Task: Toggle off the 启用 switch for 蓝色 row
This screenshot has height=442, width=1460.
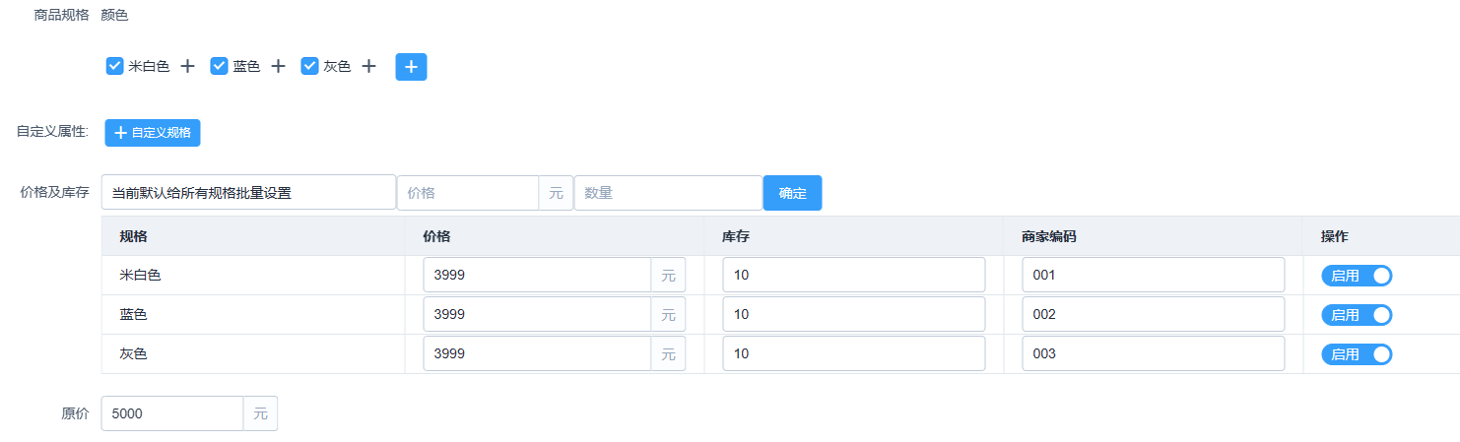Action: pyautogui.click(x=1357, y=315)
